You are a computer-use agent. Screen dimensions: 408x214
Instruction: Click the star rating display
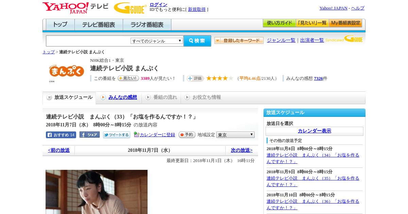(x=220, y=78)
